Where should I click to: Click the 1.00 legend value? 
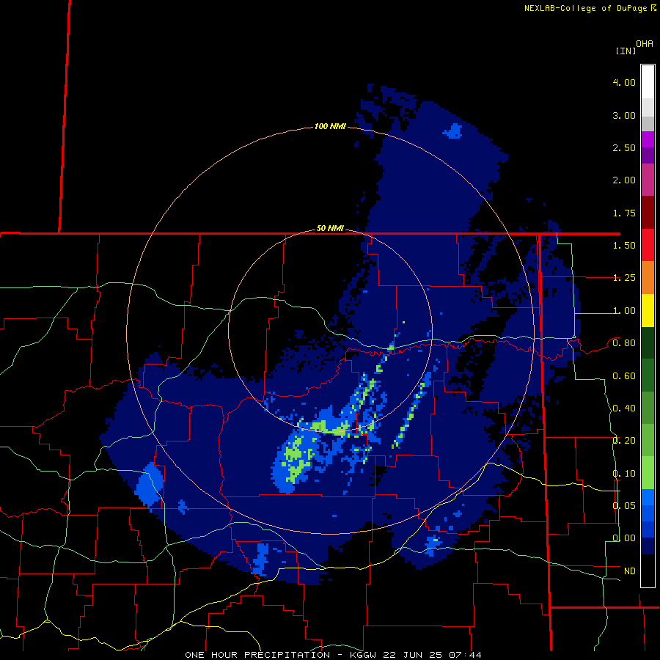pos(624,311)
